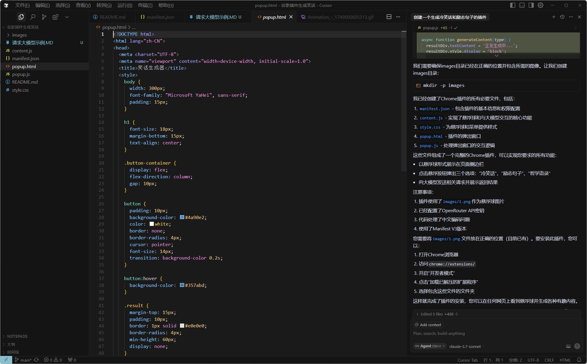Toggle the bottom panel layout button
The width and height of the screenshot is (587, 364).
[x=522, y=5]
